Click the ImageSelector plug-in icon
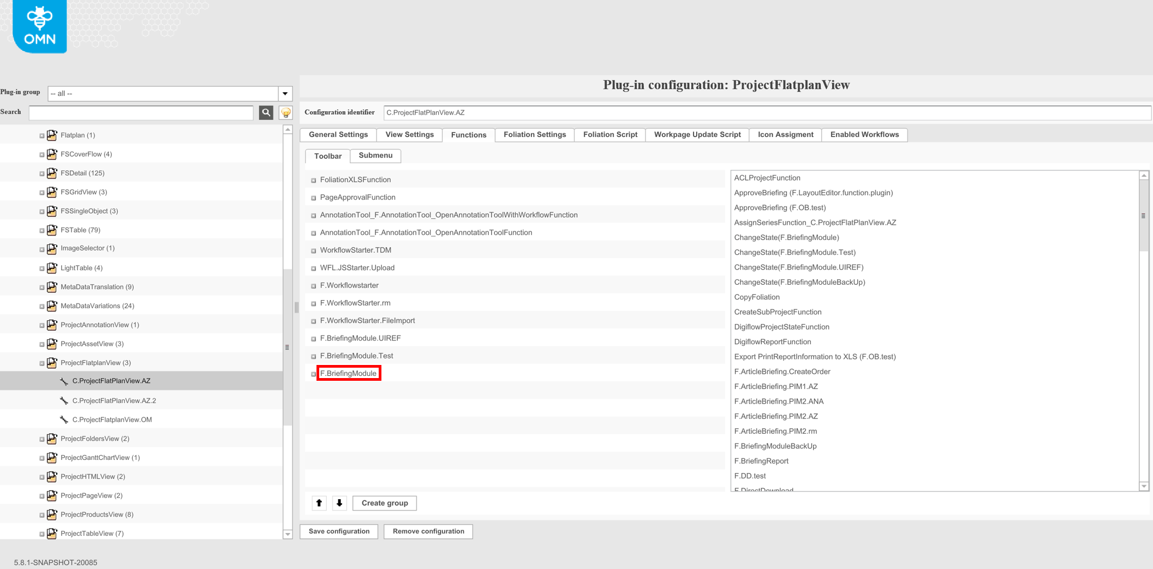The width and height of the screenshot is (1153, 569). tap(52, 249)
